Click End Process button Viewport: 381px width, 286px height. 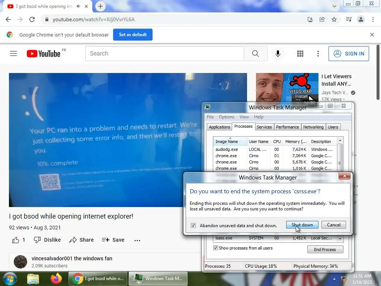[x=325, y=249]
